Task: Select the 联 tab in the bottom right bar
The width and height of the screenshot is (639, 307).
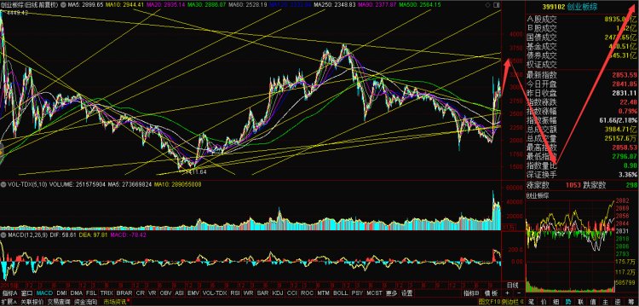Action: (581, 302)
